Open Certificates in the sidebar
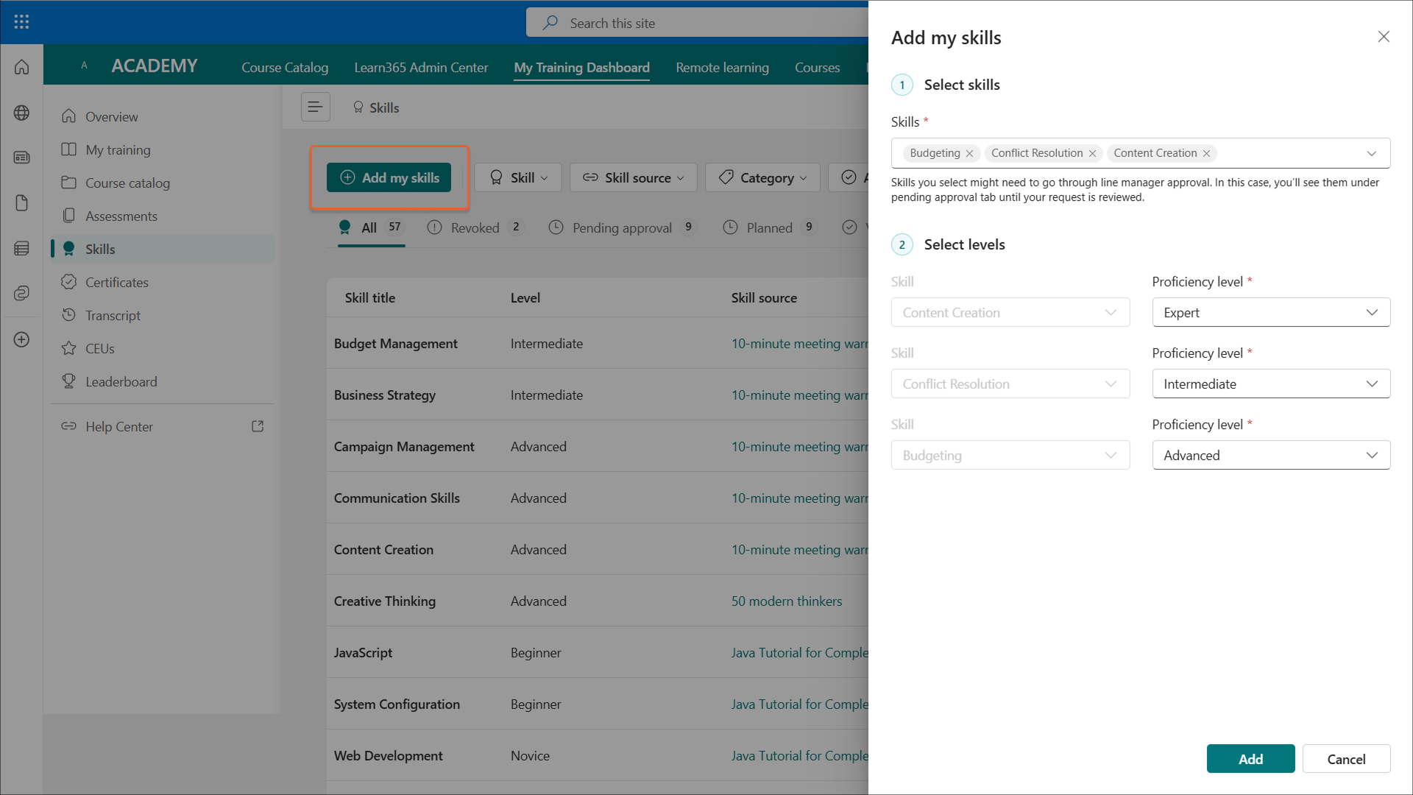This screenshot has width=1413, height=795. pyautogui.click(x=116, y=282)
